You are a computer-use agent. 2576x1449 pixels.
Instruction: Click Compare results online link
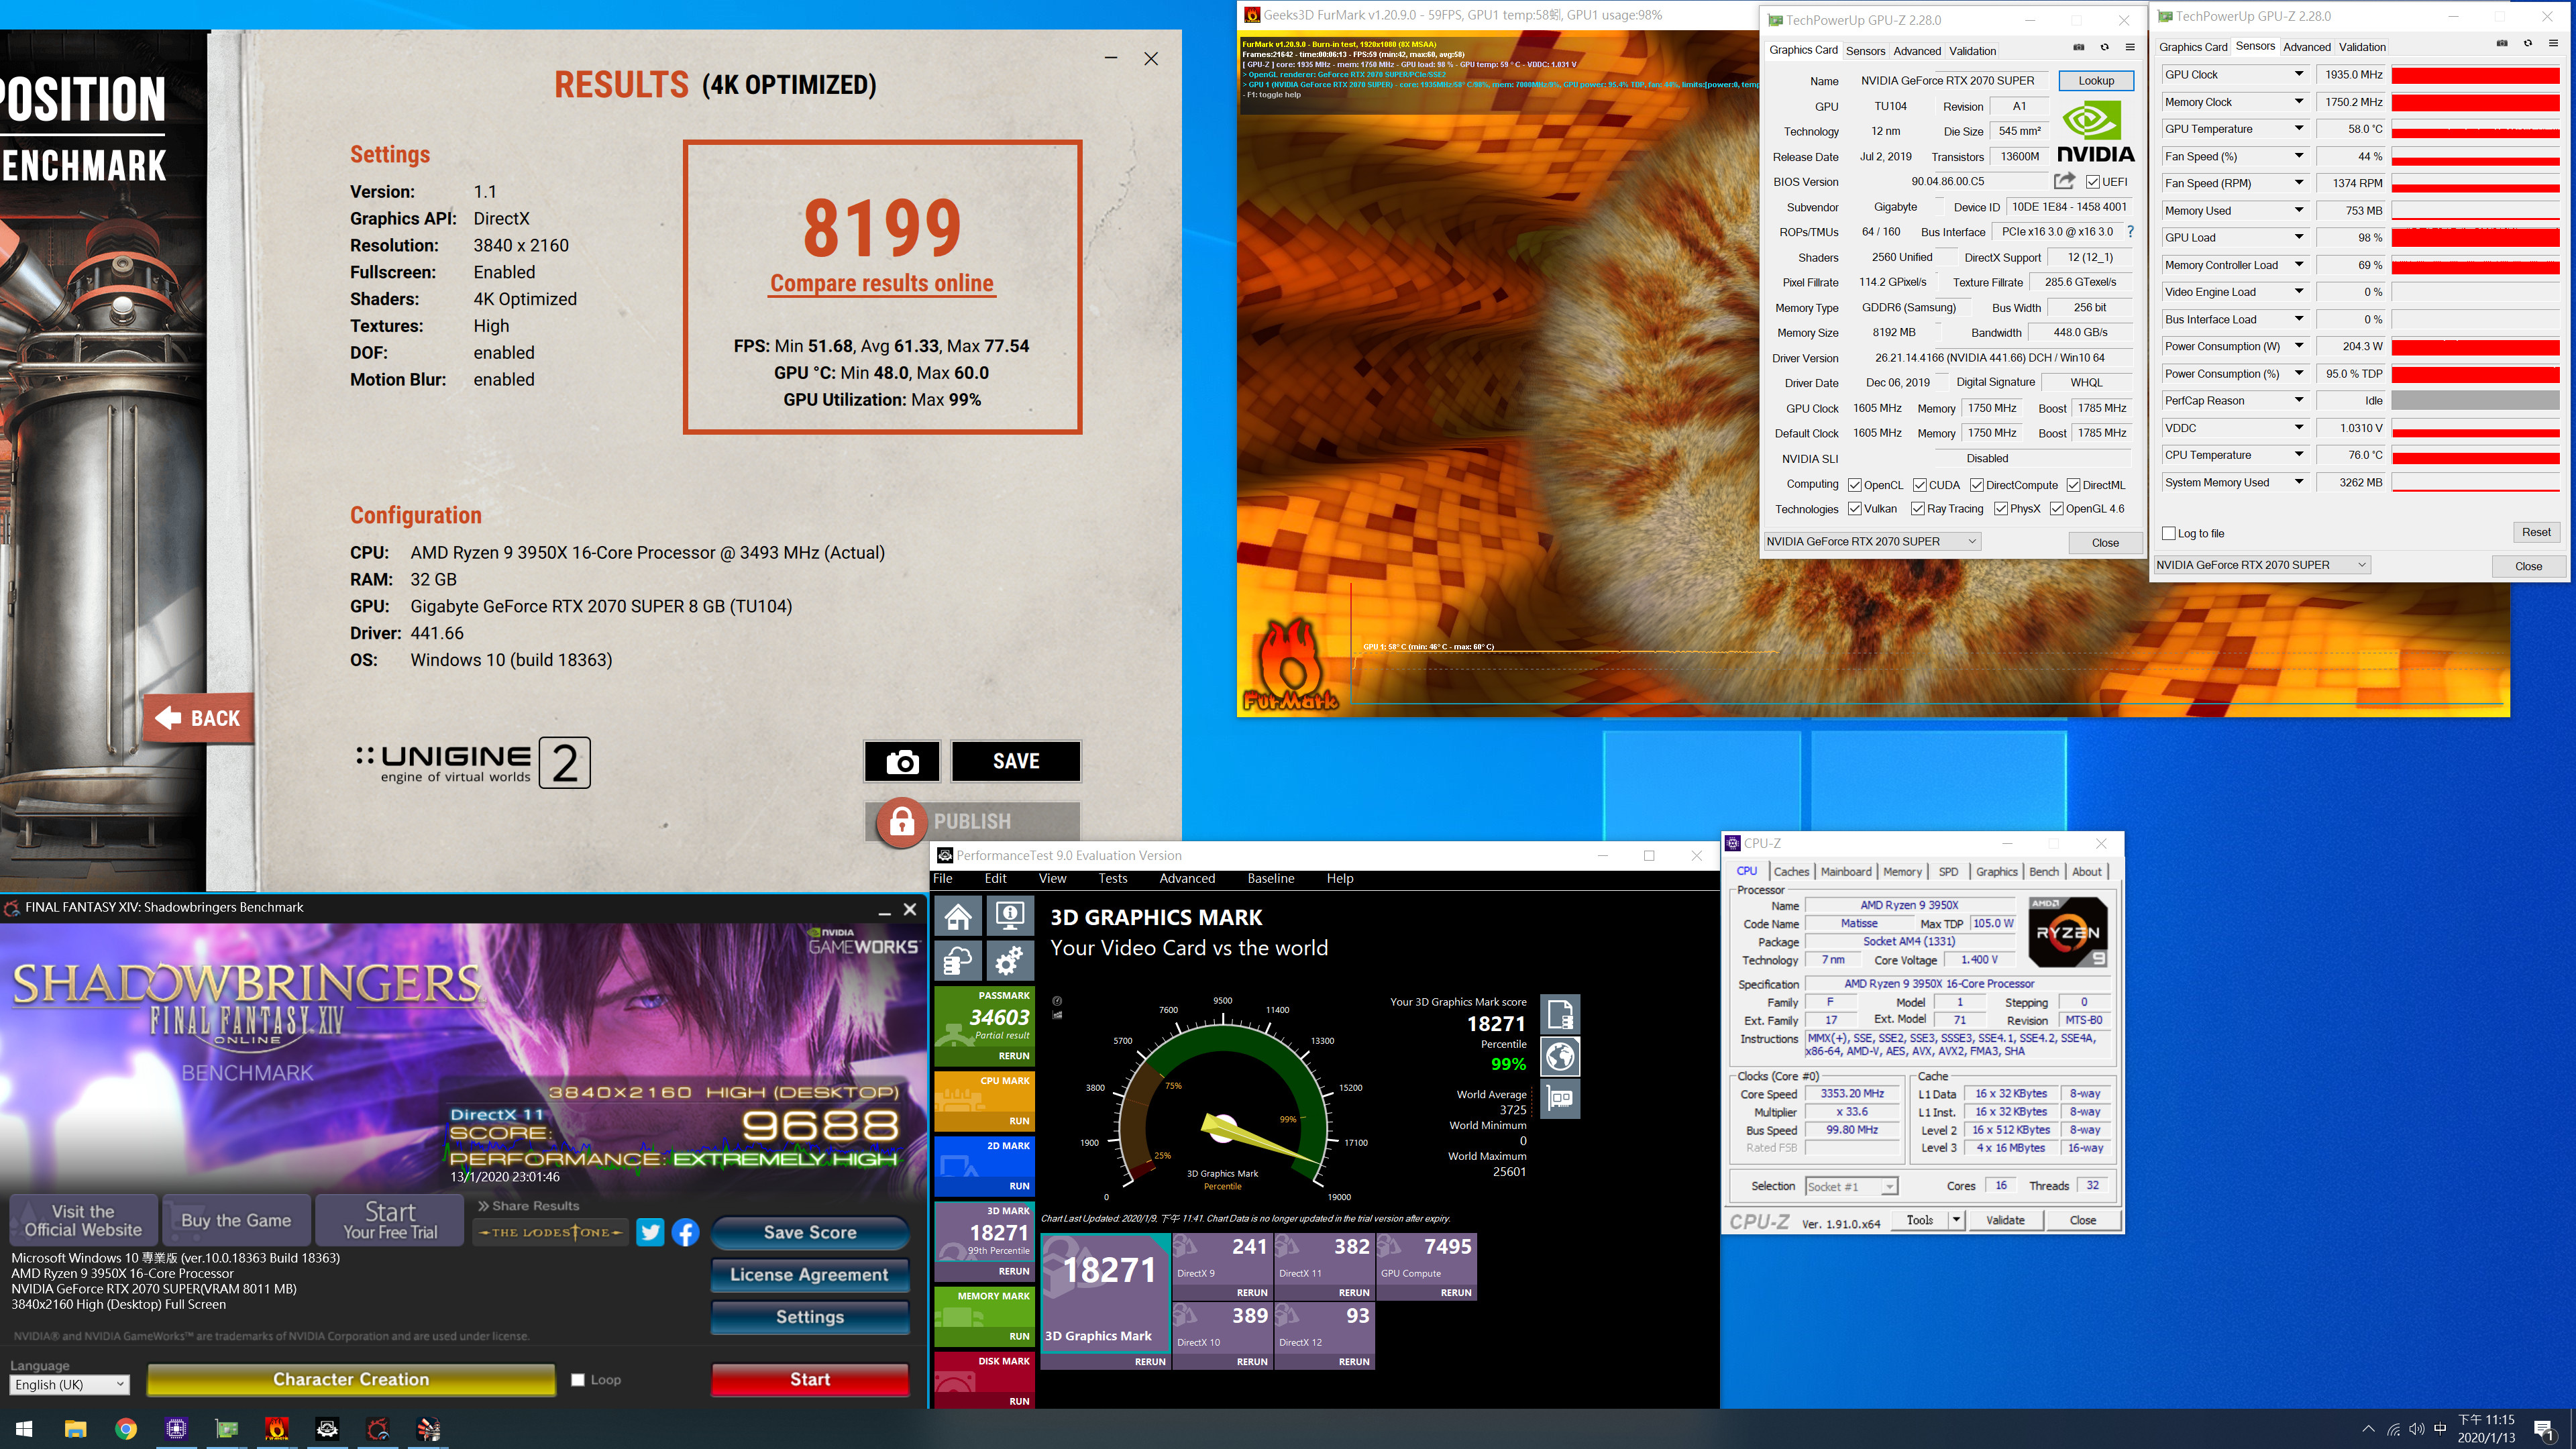881,283
